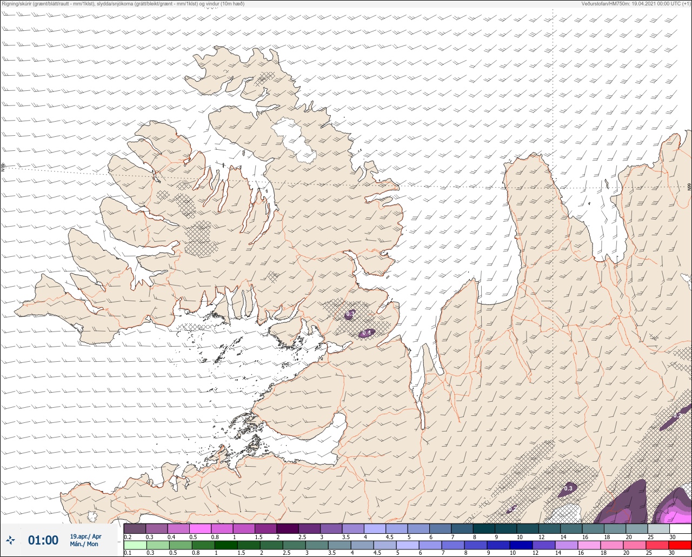692x557 pixels.
Task: Click the N99 gridline label at left edge
Action: point(3,168)
